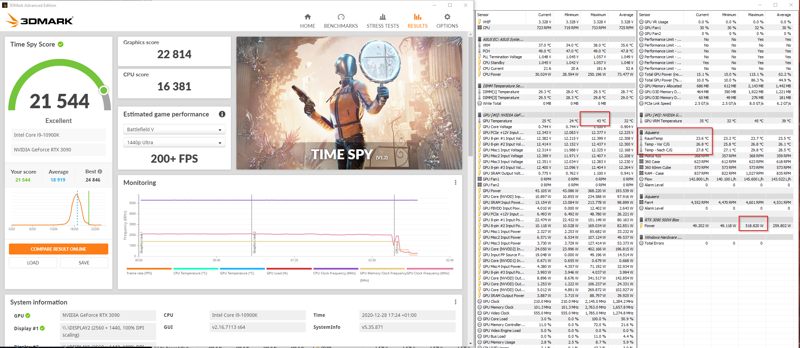Click the fan icon beside Fan4
Image resolution: width=800 pixels, height=348 pixels.
(641, 202)
